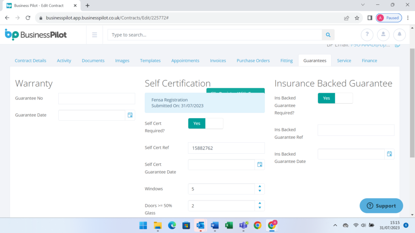Open the Fitting tab

point(287,61)
